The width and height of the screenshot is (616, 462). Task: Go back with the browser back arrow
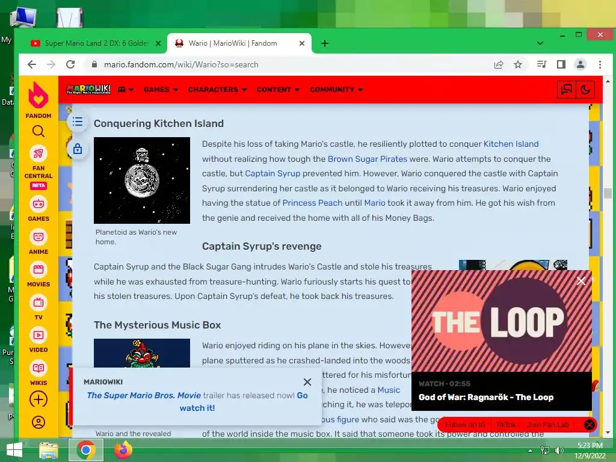(32, 64)
